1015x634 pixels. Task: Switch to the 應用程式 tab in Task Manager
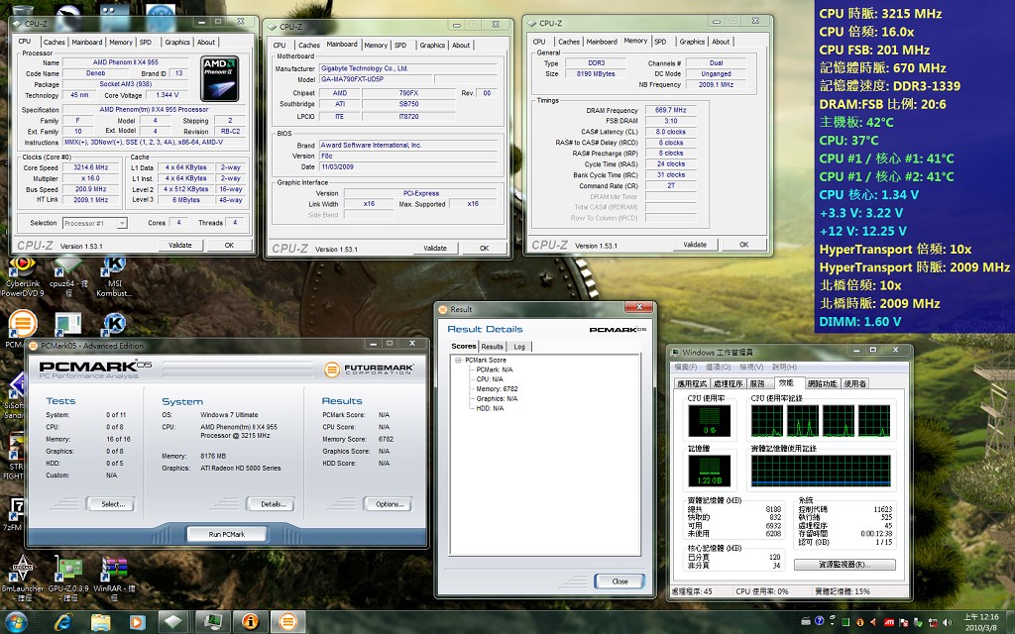point(692,383)
